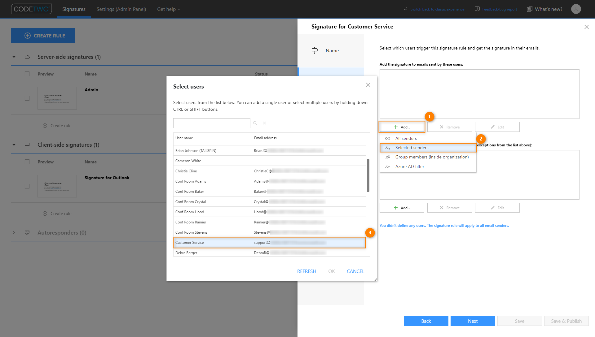The image size is (595, 337).
Task: Choose All senders from the menu
Action: pos(428,139)
